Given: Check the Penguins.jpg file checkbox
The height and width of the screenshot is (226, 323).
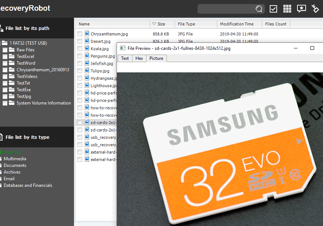Looking at the screenshot, I should 80,56.
